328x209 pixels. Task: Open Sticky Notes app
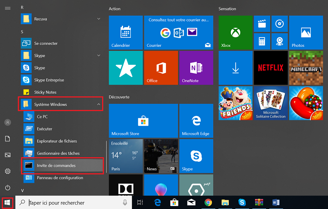tap(62, 92)
